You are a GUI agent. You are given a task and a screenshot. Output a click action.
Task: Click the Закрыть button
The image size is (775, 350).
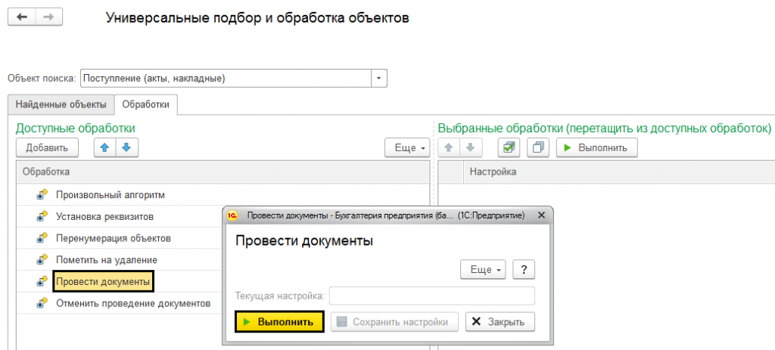coord(500,321)
